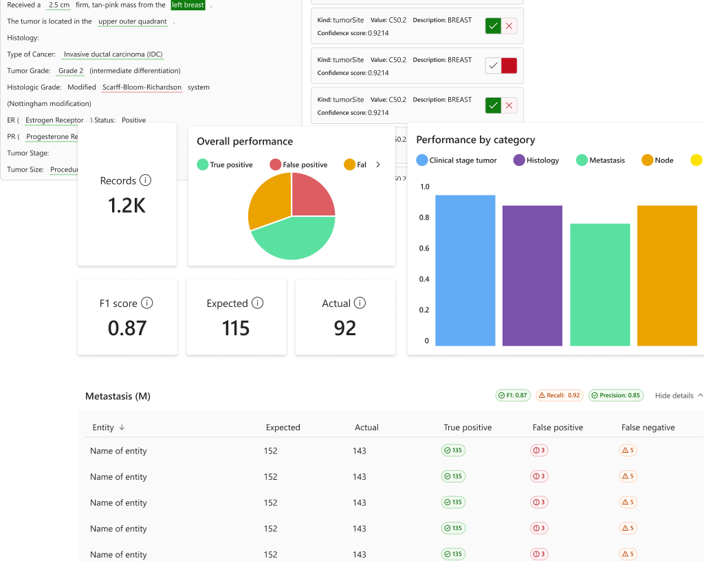Click the Recall: 0.92 warning badge
704x561 pixels.
click(560, 395)
